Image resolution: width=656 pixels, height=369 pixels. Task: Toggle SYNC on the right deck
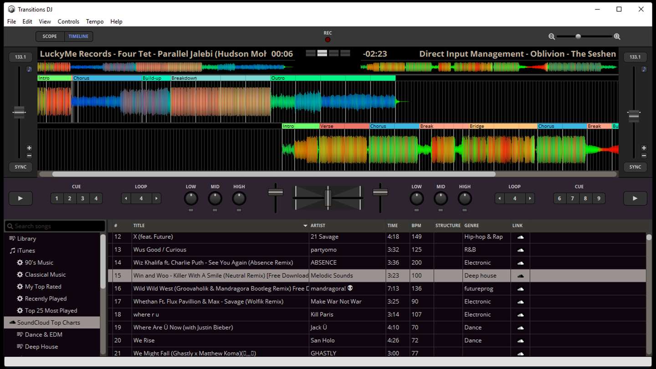point(635,167)
